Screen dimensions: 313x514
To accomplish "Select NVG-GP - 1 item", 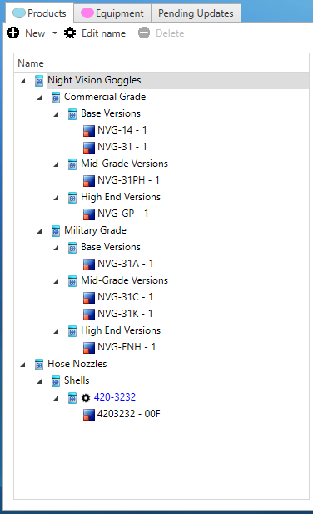I will (123, 214).
